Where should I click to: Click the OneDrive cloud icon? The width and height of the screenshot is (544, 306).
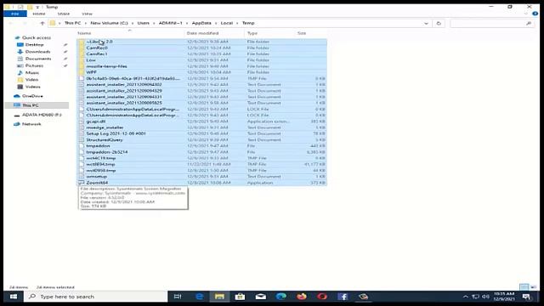17,96
